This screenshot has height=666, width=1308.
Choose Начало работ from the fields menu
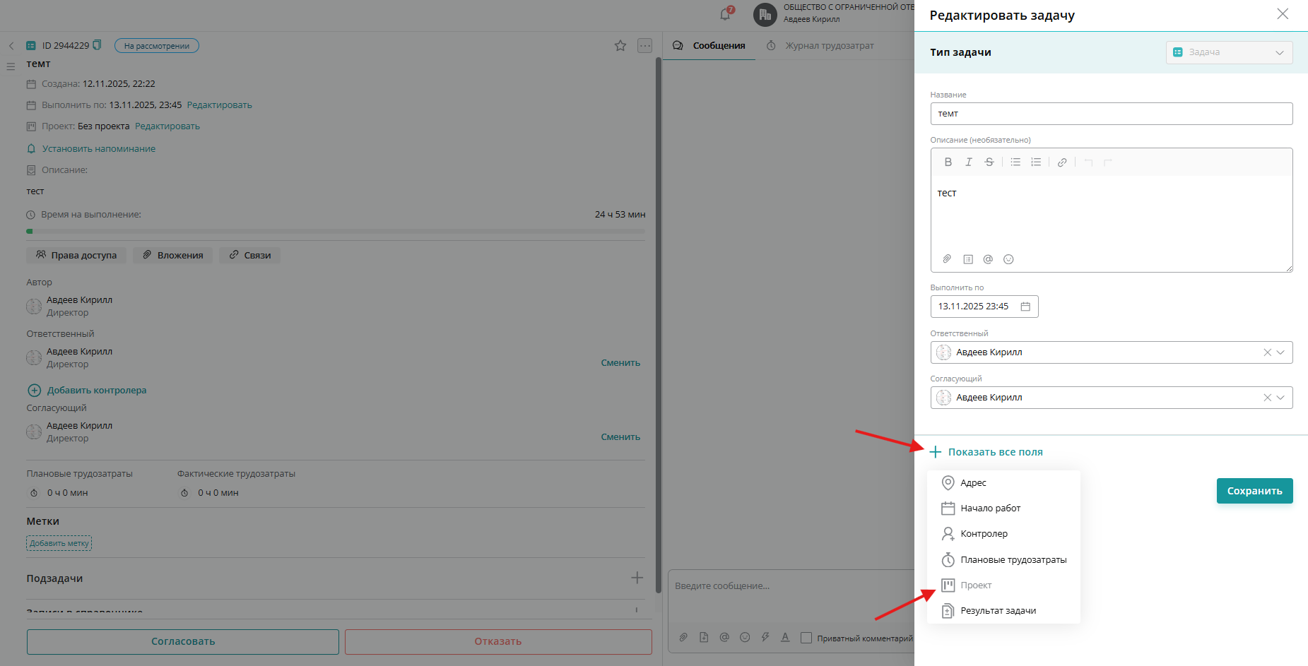pos(1003,509)
